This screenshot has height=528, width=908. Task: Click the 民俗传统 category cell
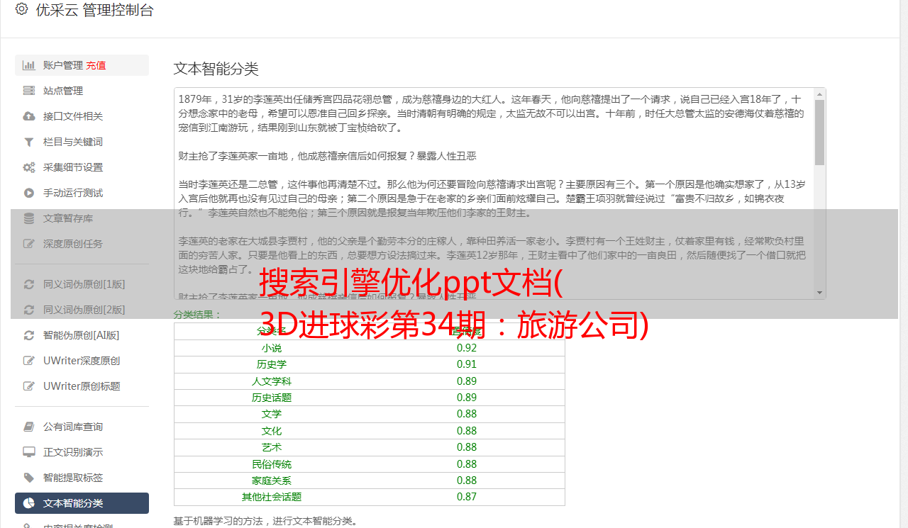point(272,464)
